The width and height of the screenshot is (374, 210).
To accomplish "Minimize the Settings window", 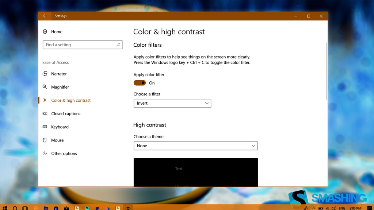I will point(296,16).
